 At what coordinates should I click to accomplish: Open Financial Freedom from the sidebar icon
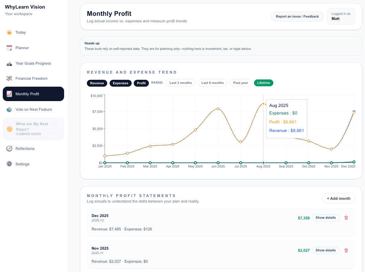pos(9,78)
